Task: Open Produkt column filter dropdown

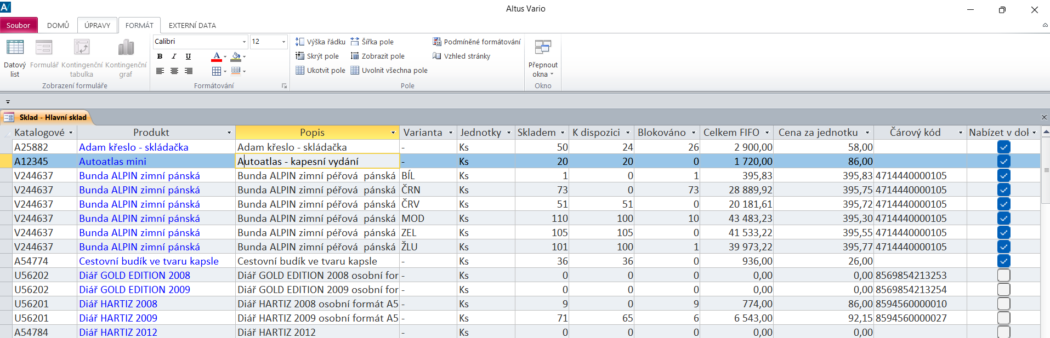Action: pyautogui.click(x=229, y=133)
